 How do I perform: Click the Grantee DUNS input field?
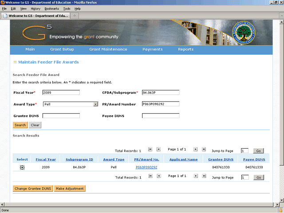(61, 116)
